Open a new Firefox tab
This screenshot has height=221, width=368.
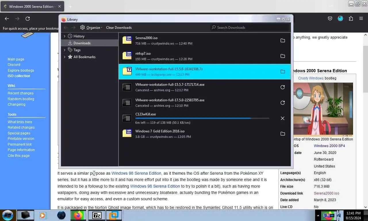pos(70,6)
